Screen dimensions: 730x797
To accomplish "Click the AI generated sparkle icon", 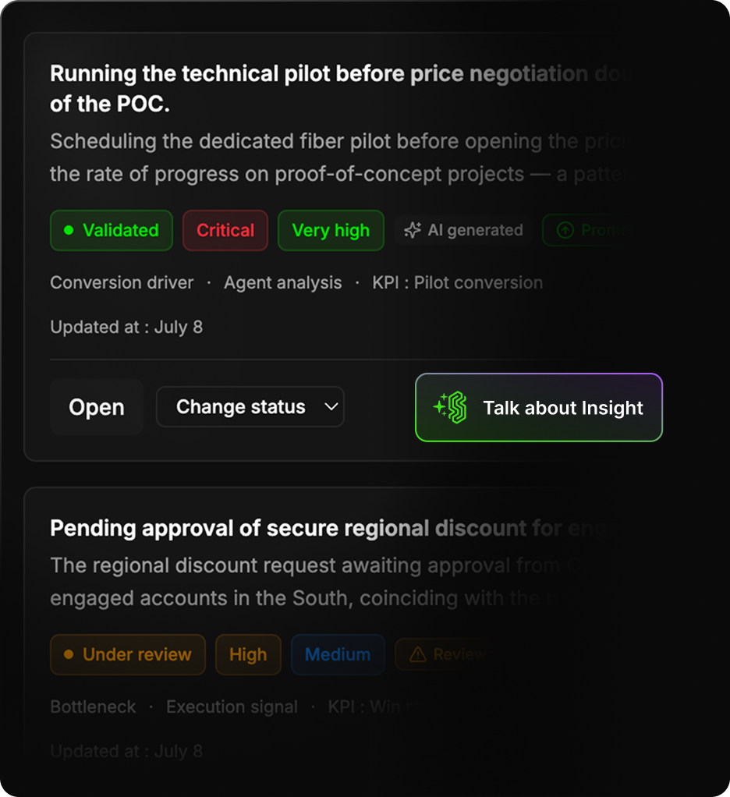I will 413,230.
